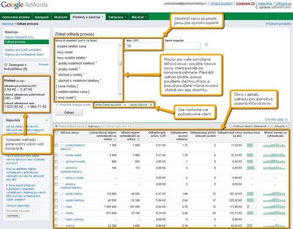The height and width of the screenshot is (229, 293).
Task: Open Nástroj pro výběr umístění
Action: (23, 50)
